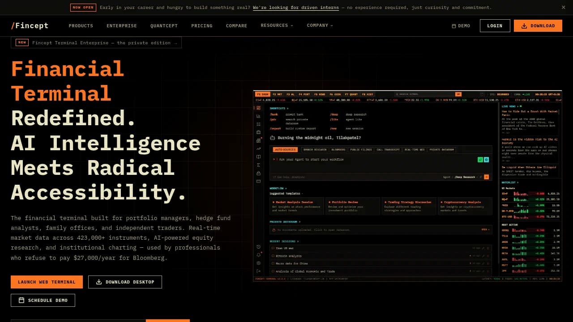Open the Compare page

pyautogui.click(x=236, y=26)
